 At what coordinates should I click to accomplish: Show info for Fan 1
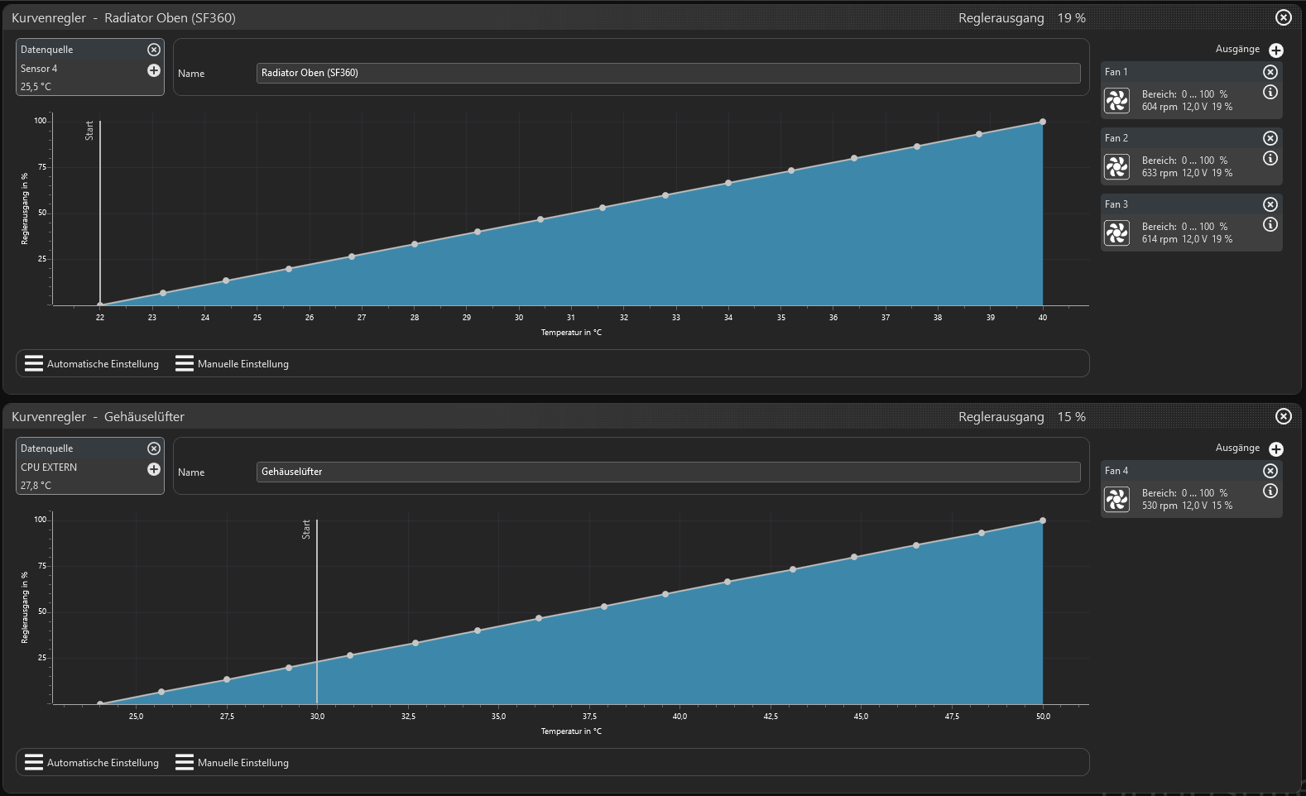[1270, 92]
